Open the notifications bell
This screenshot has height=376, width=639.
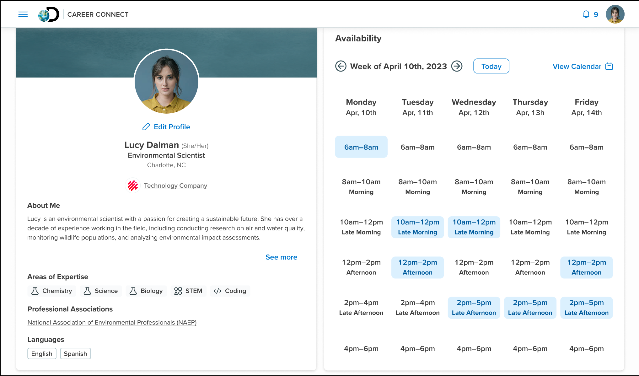coord(586,14)
